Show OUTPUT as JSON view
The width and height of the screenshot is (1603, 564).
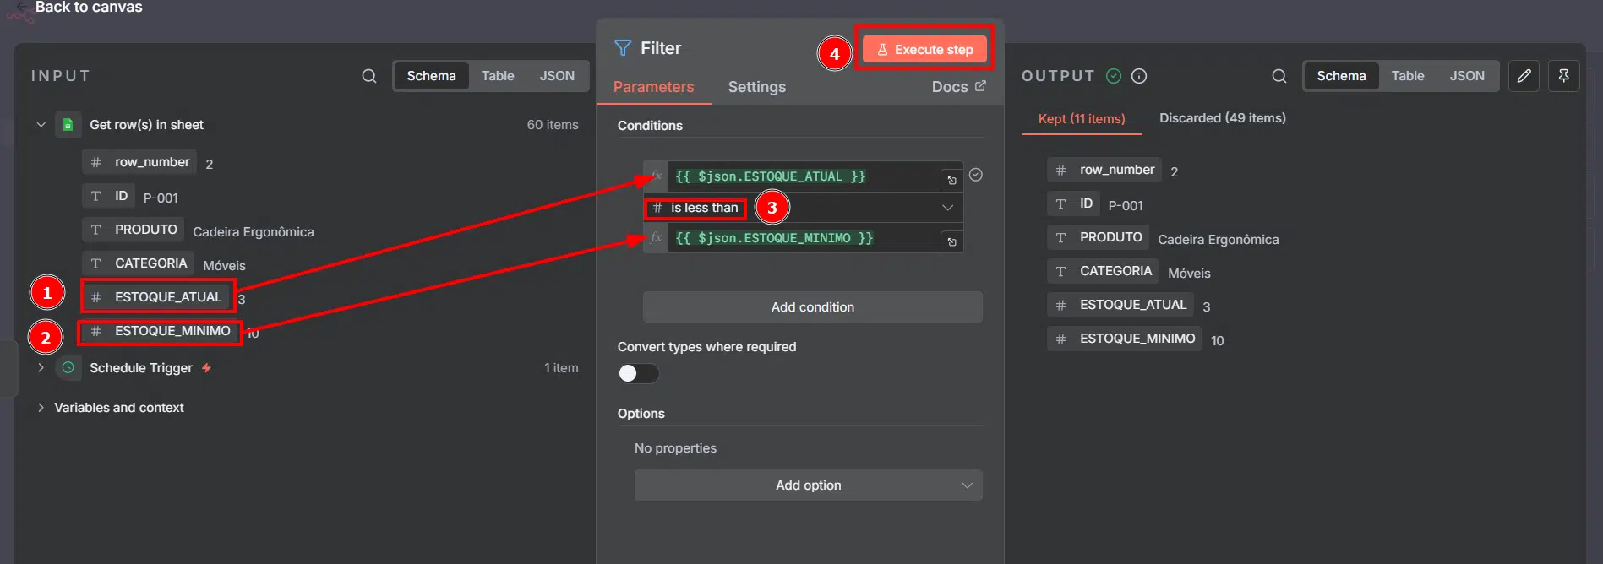pos(1467,76)
